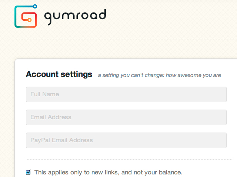Viewport: 237px width, 177px height.
Task: Uncheck the new links only checkbox
Action: coord(28,172)
